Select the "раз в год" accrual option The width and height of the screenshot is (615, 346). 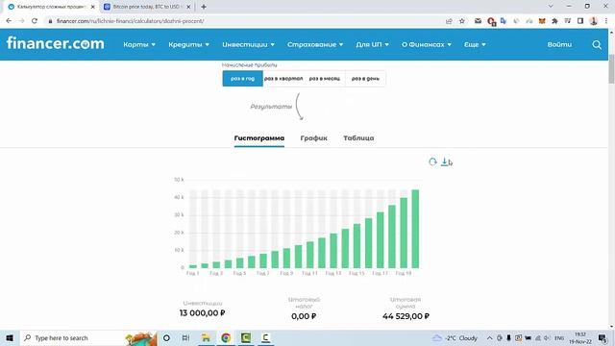point(242,79)
